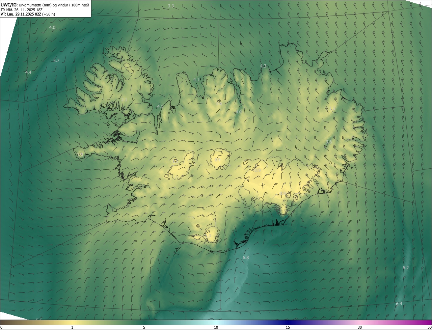Click the 'IT: Mið. 26. 11. 2025 18Z' line
The image size is (432, 330).
21,9
